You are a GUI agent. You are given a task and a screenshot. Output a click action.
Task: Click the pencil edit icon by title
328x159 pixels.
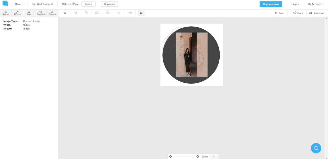[x=52, y=4]
